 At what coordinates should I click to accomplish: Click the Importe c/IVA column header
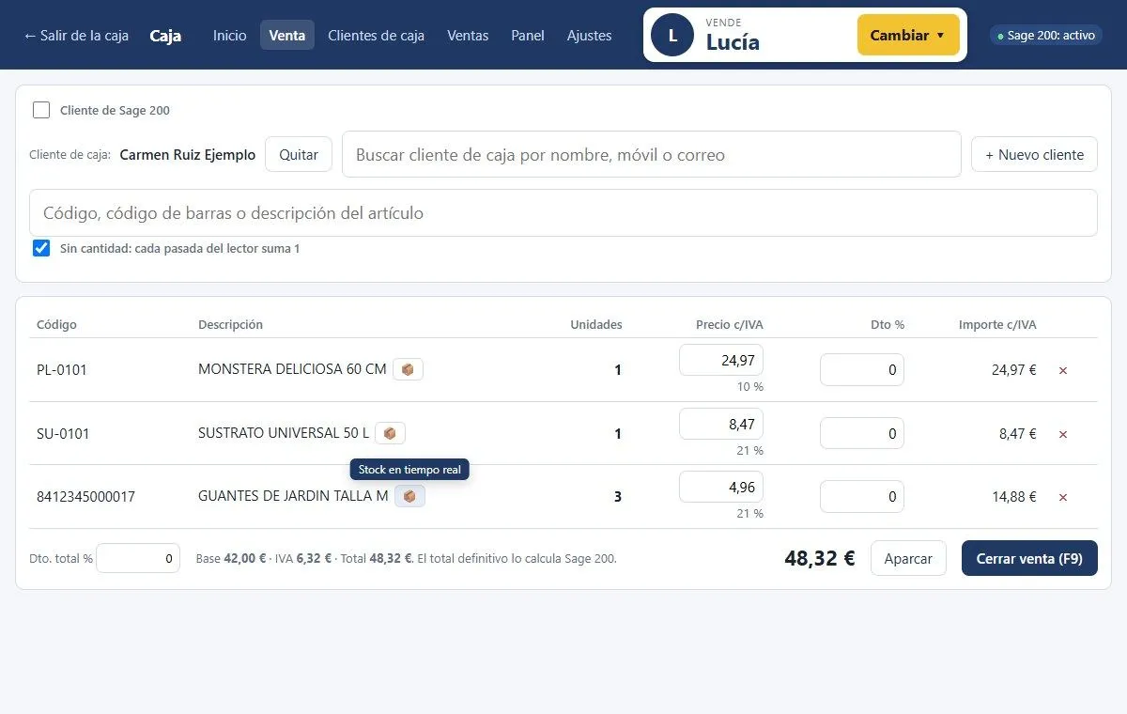997,325
